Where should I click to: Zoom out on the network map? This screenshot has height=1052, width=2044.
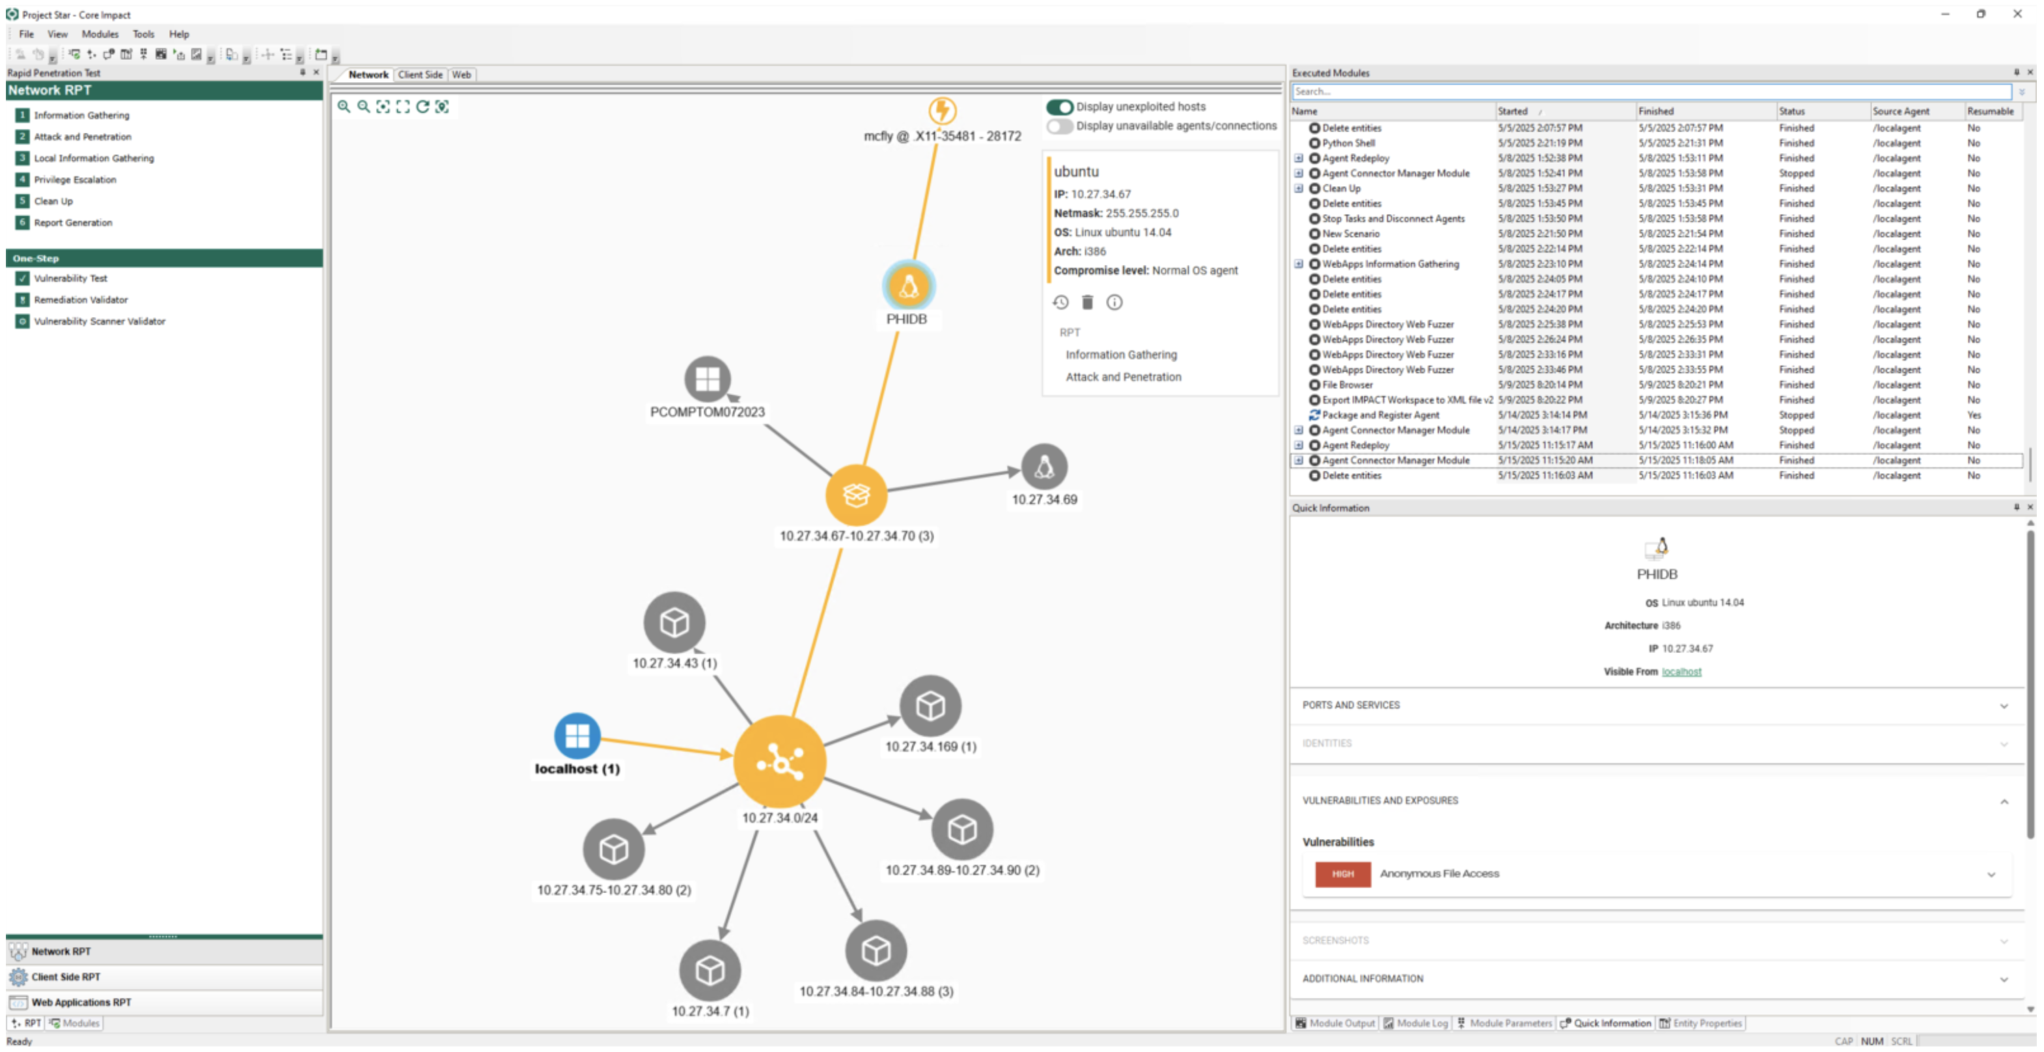[363, 106]
